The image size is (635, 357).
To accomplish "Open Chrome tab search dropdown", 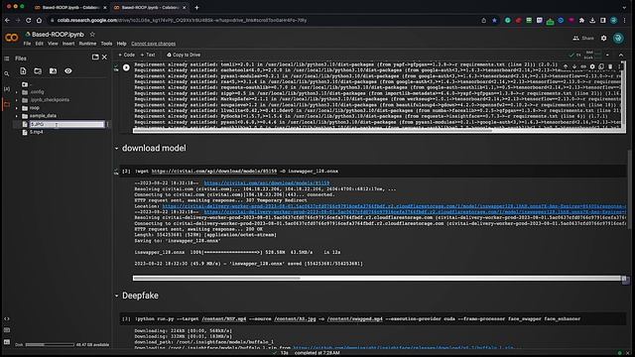I will click(x=624, y=7).
